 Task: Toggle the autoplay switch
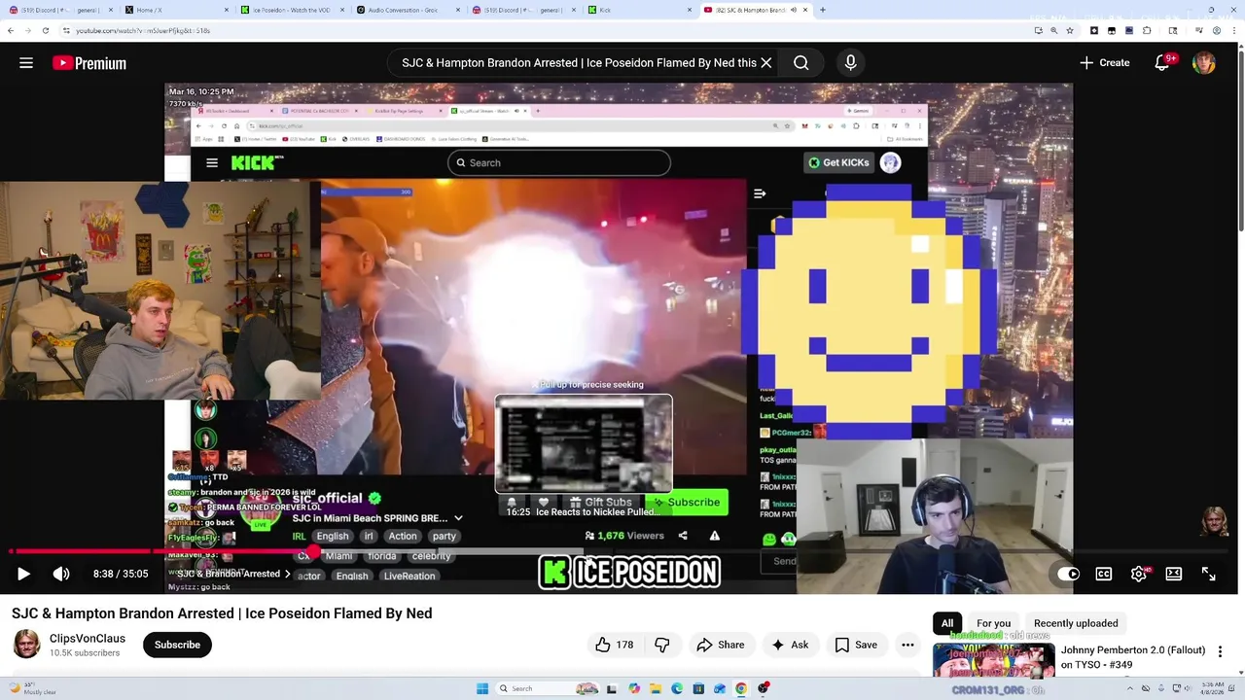click(x=1069, y=574)
